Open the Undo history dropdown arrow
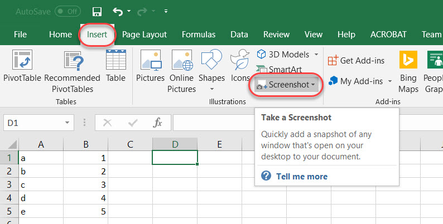This screenshot has width=443, height=224. pos(129,11)
